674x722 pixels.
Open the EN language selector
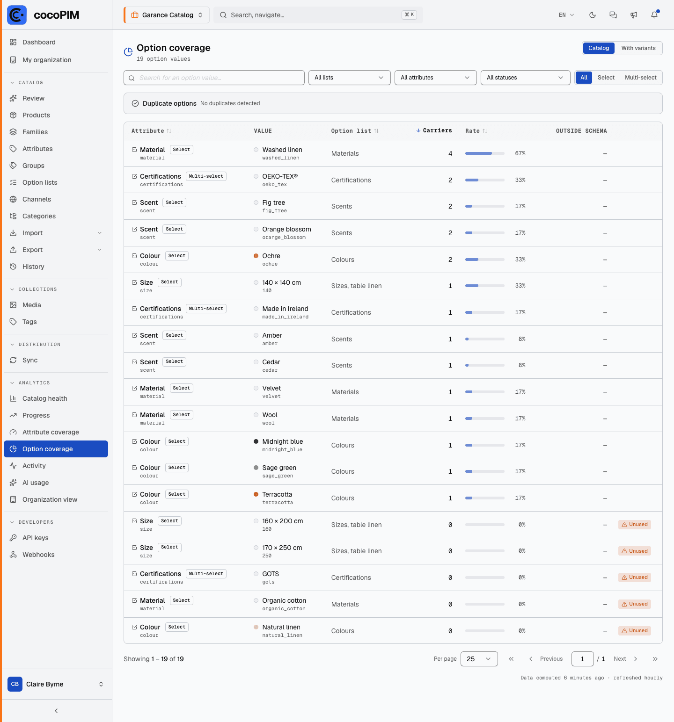(566, 15)
